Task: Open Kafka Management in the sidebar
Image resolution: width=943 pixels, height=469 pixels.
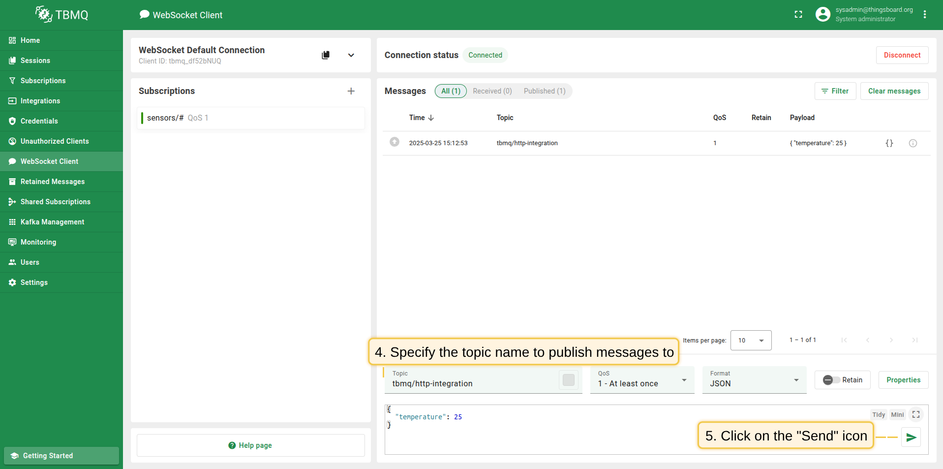Action: (x=52, y=222)
